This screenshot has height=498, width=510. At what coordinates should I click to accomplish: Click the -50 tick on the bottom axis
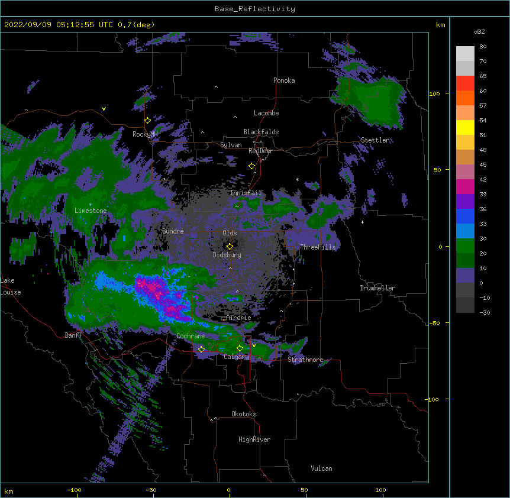tap(151, 490)
